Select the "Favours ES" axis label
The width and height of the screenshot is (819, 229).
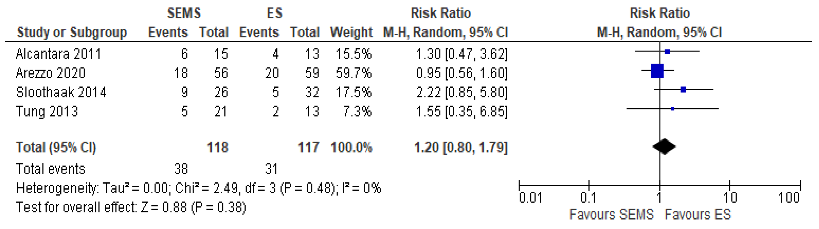698,215
